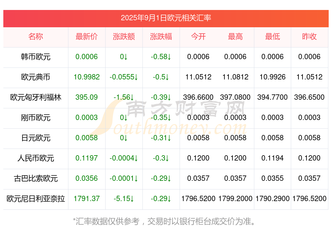Click the percent change -0.58↓
Viewport: 332px width, 232px height.
click(x=161, y=57)
